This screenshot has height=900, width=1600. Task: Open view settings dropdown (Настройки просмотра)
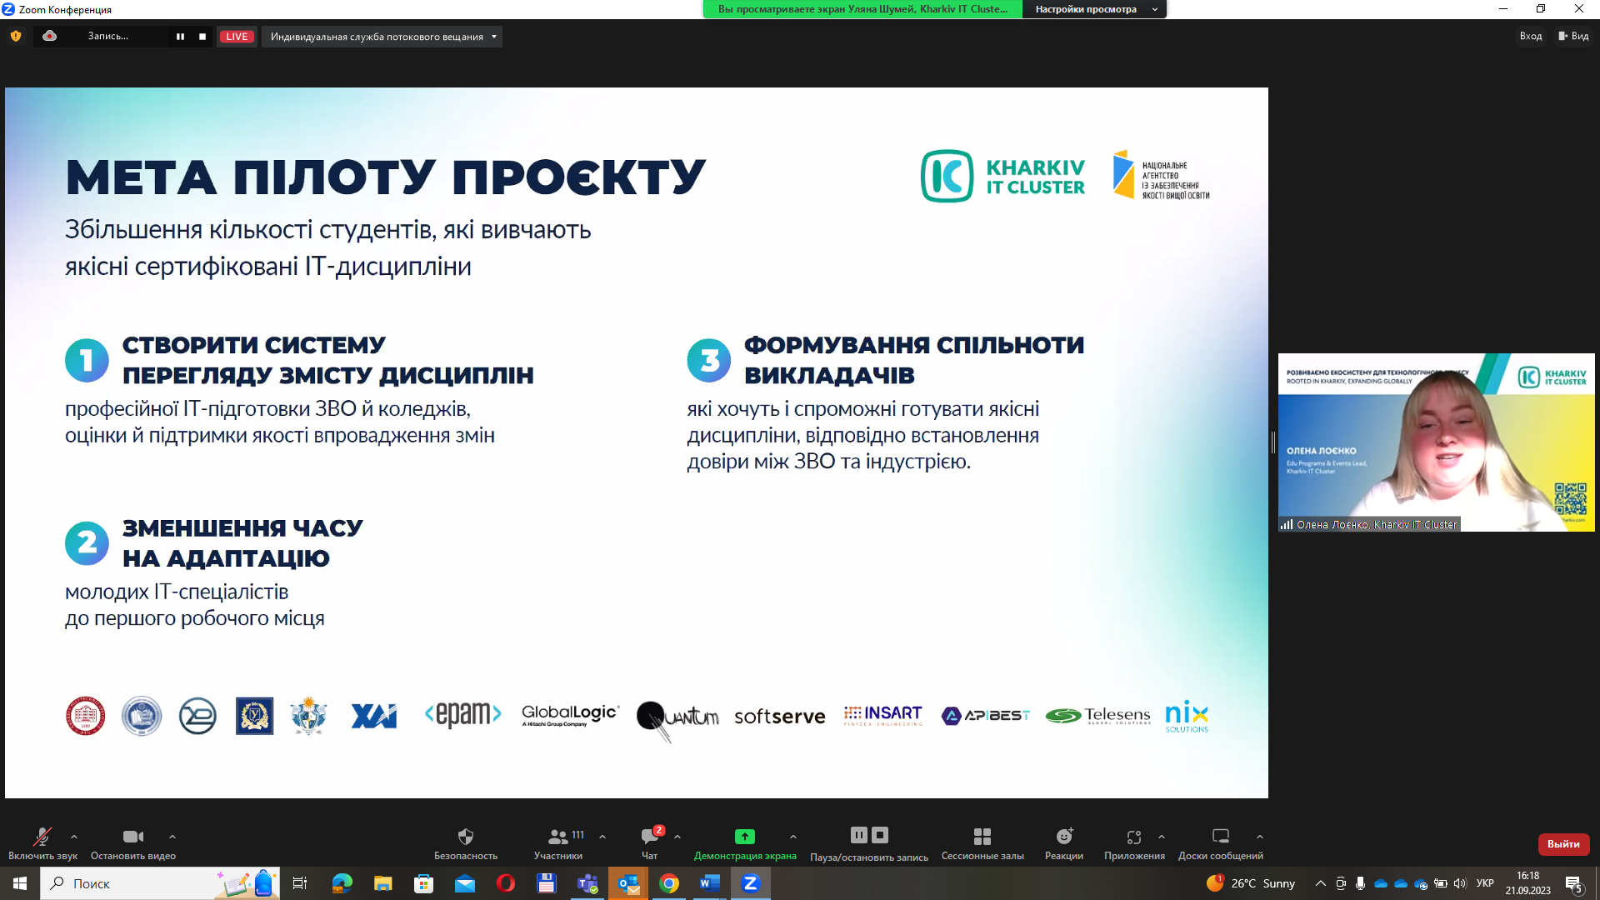pyautogui.click(x=1093, y=9)
